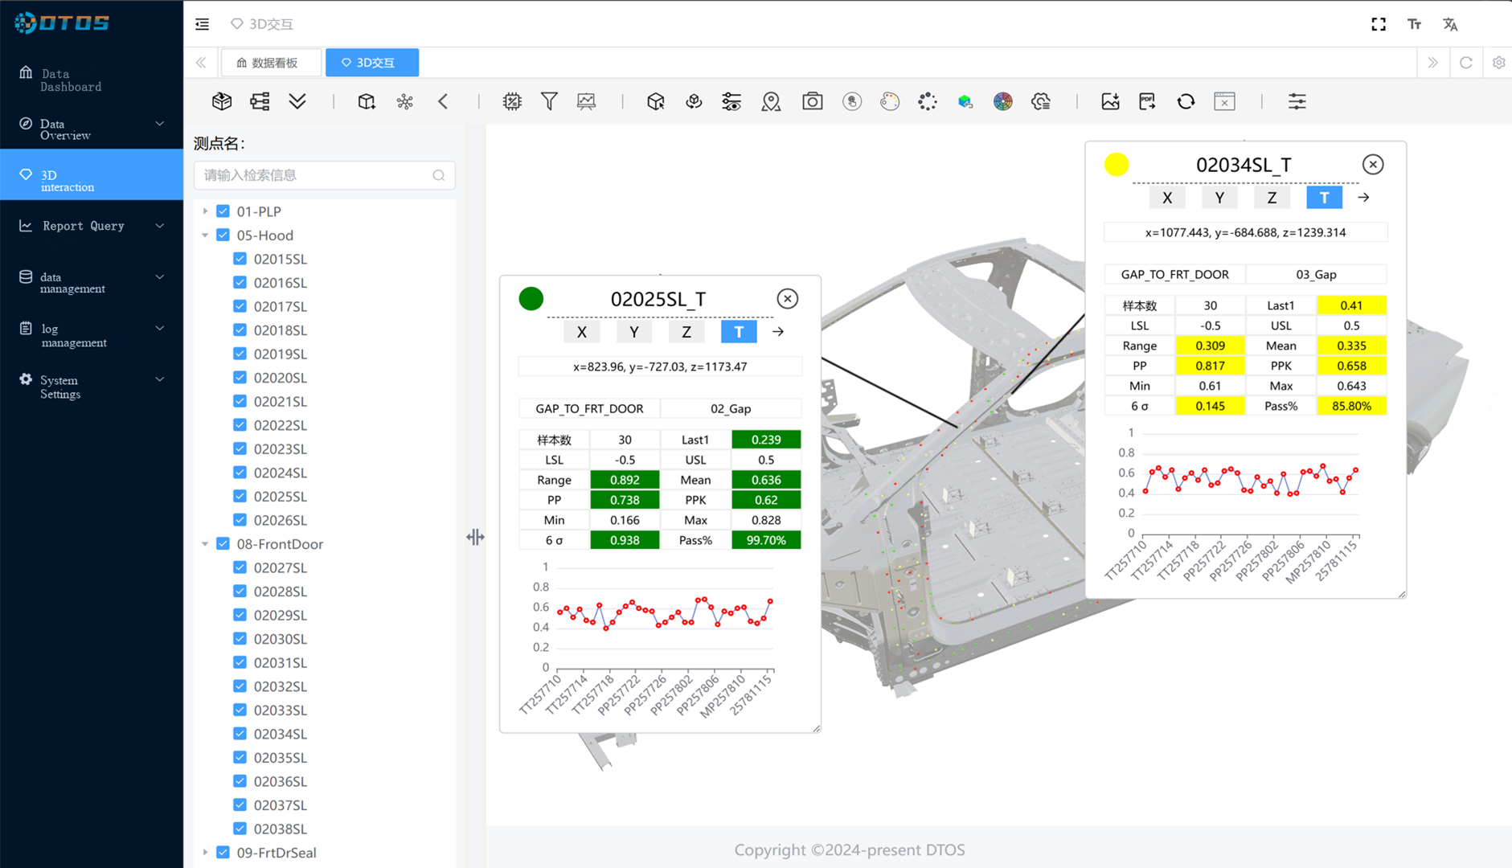Uncheck the 02025SL checkbox
Screen dimensions: 1512x868
pyautogui.click(x=240, y=496)
